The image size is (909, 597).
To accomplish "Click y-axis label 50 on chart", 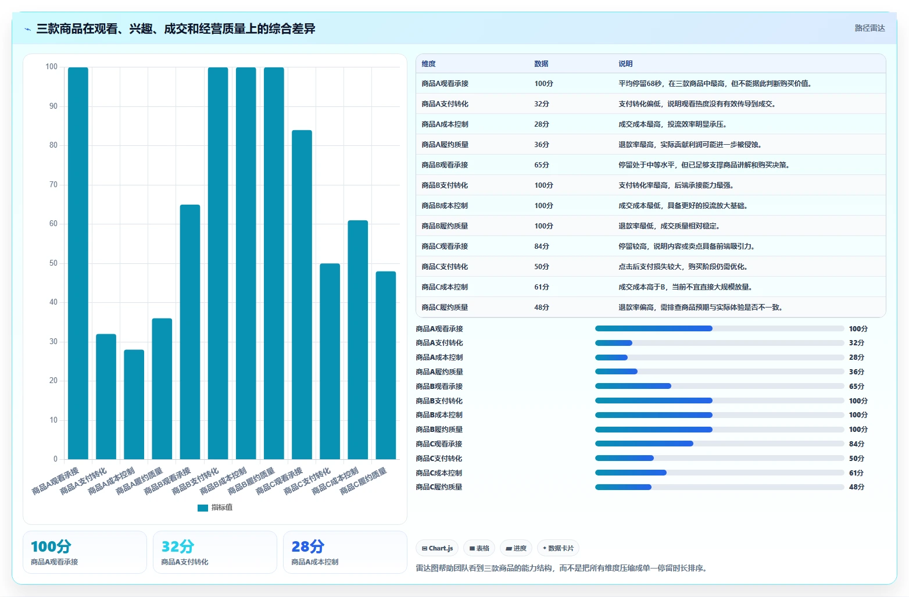I will [53, 263].
